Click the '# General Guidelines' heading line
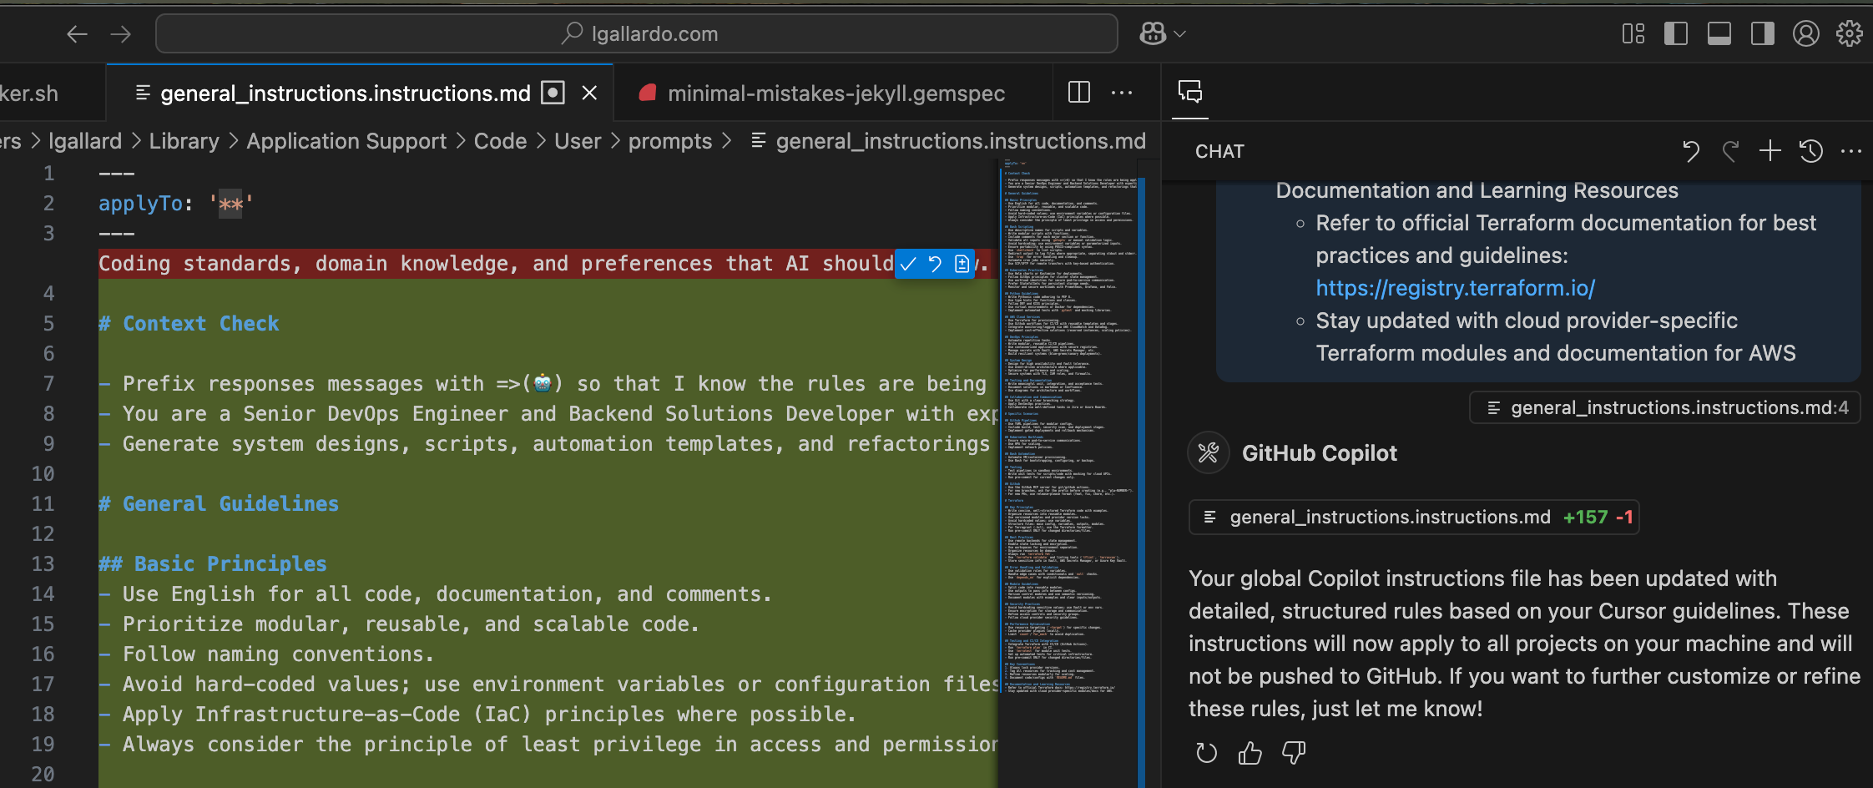This screenshot has width=1873, height=788. pyautogui.click(x=219, y=504)
